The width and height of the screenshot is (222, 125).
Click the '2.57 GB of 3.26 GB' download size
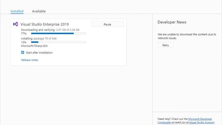click(68, 30)
